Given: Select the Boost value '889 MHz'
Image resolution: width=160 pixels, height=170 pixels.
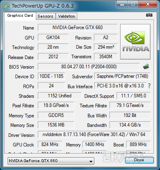Looking at the screenshot, I should click(x=138, y=144).
